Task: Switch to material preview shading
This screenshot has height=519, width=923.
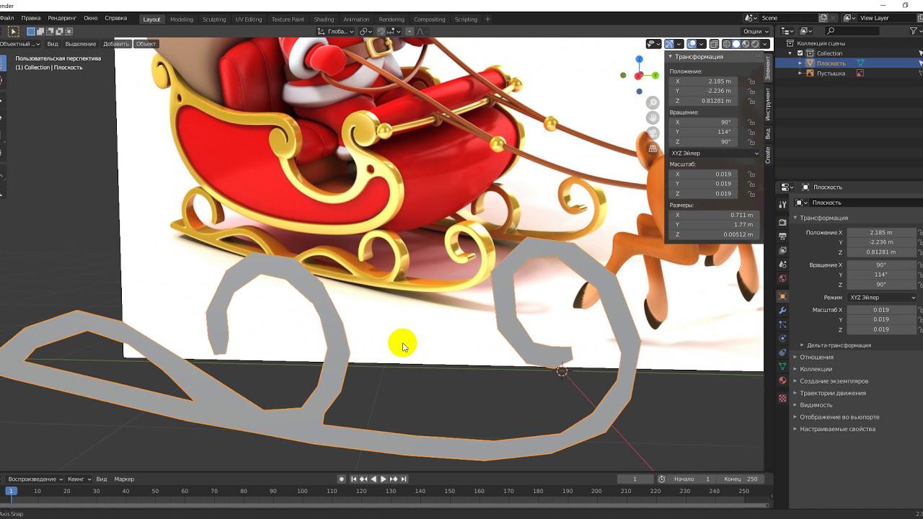Action: tap(746, 44)
